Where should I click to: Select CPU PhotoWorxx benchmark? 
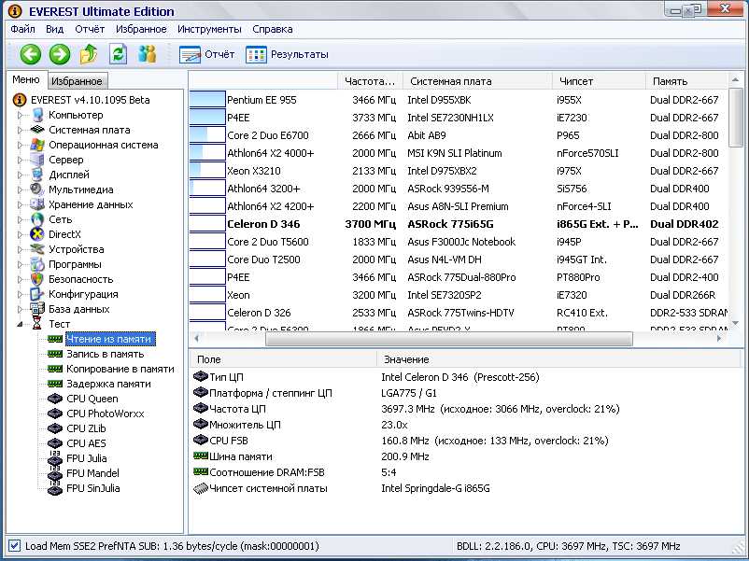tap(106, 414)
